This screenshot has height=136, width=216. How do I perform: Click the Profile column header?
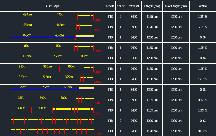(110, 6)
